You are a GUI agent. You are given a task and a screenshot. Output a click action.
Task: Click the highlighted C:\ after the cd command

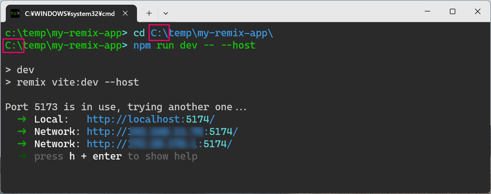[159, 33]
